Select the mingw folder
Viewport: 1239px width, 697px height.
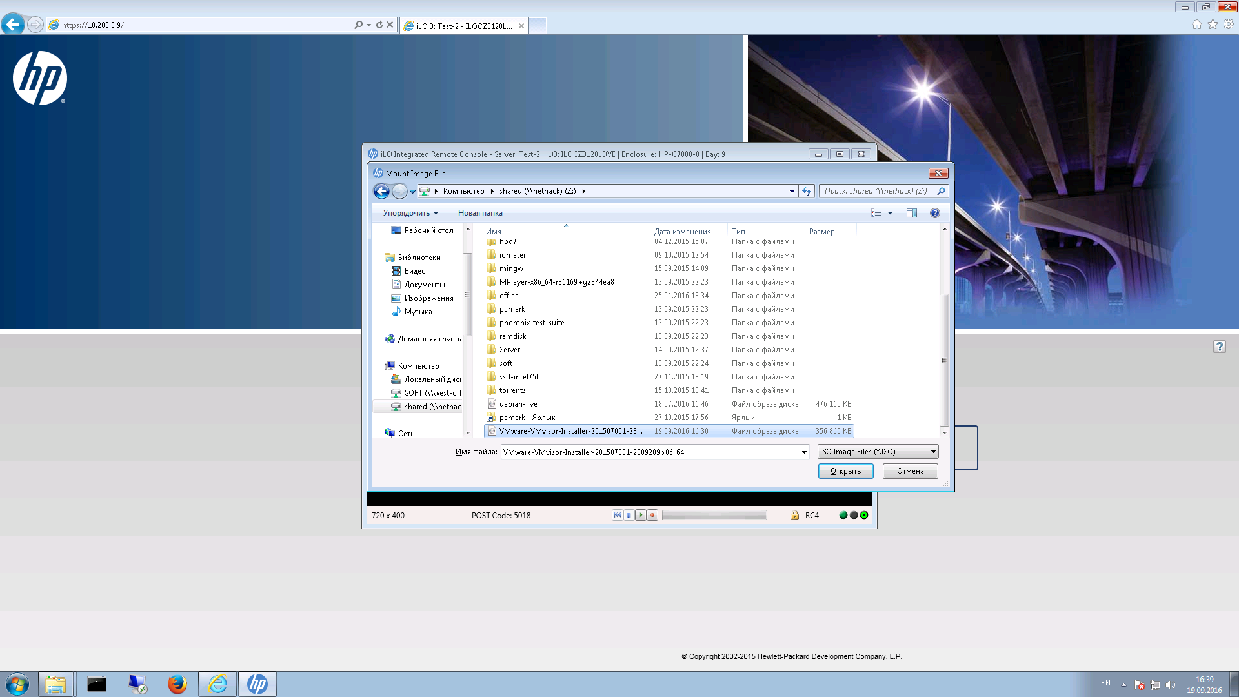669,268
